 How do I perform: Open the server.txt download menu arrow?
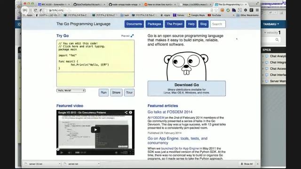click(x=99, y=164)
